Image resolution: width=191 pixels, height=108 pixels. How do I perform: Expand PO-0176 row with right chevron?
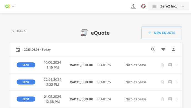[177, 65]
